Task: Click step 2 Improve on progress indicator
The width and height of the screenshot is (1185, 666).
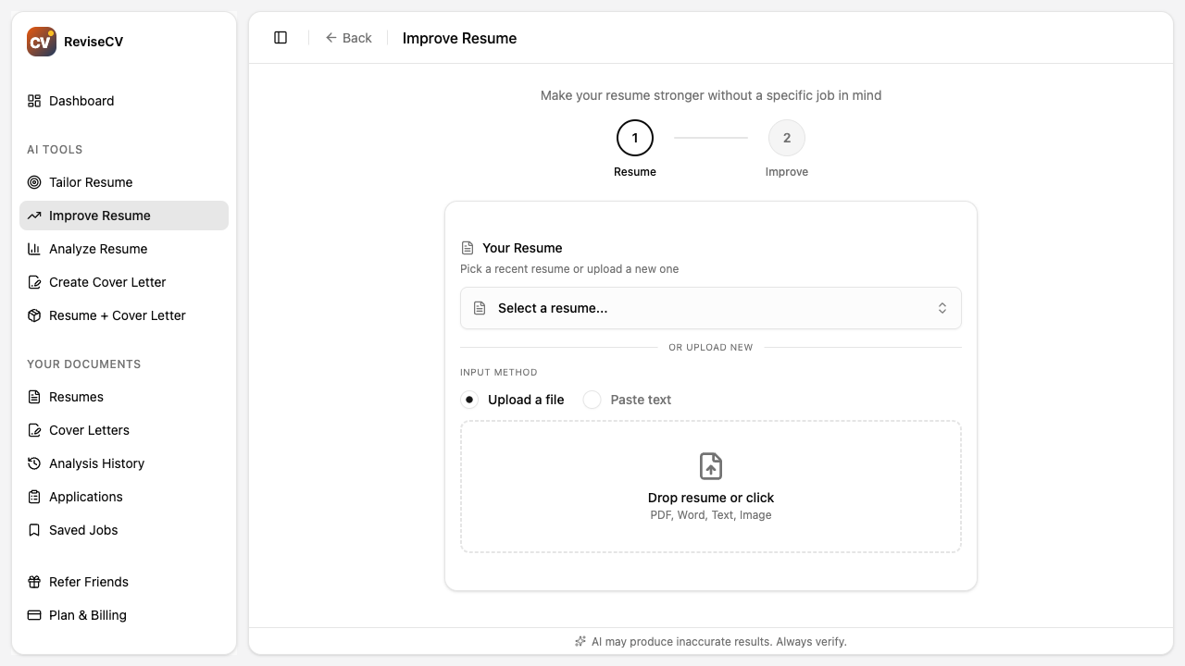Action: pos(787,138)
